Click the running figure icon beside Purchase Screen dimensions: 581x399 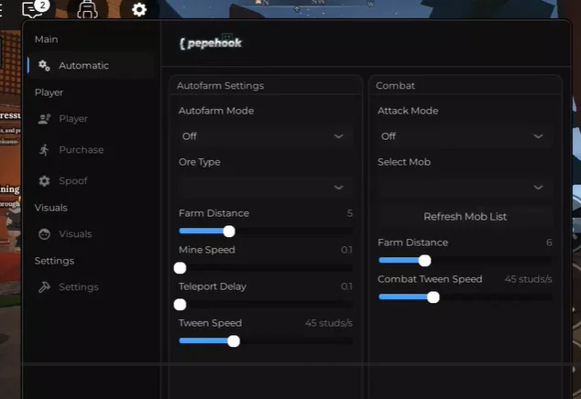pos(45,150)
